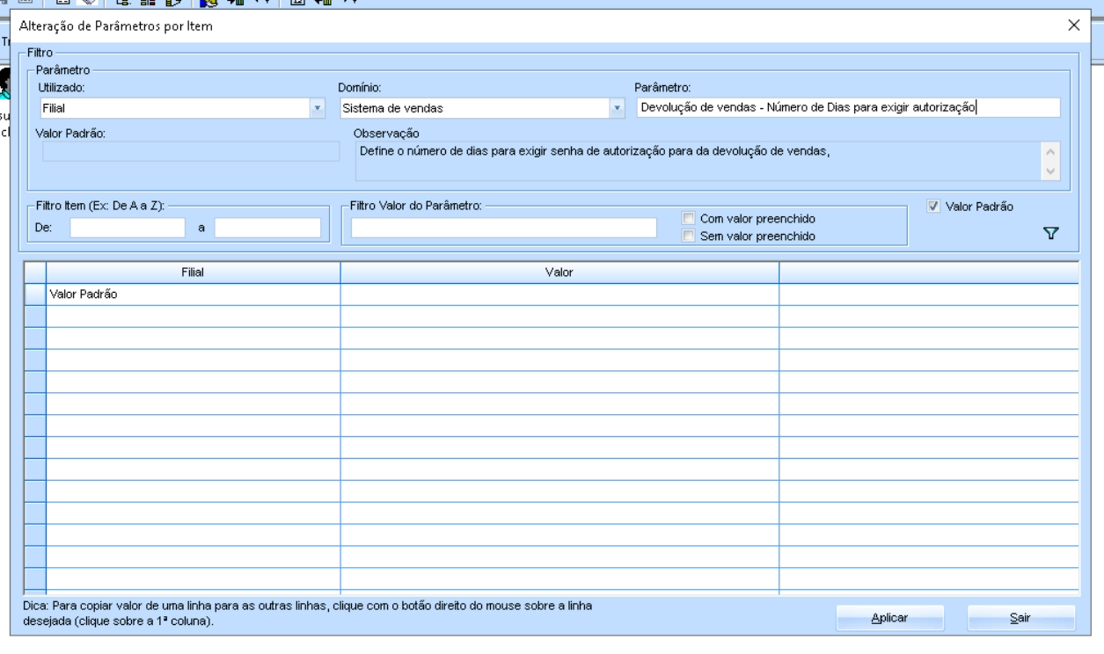Select the Valor Padrão row's Filial cell
The image size is (1104, 654).
point(193,294)
